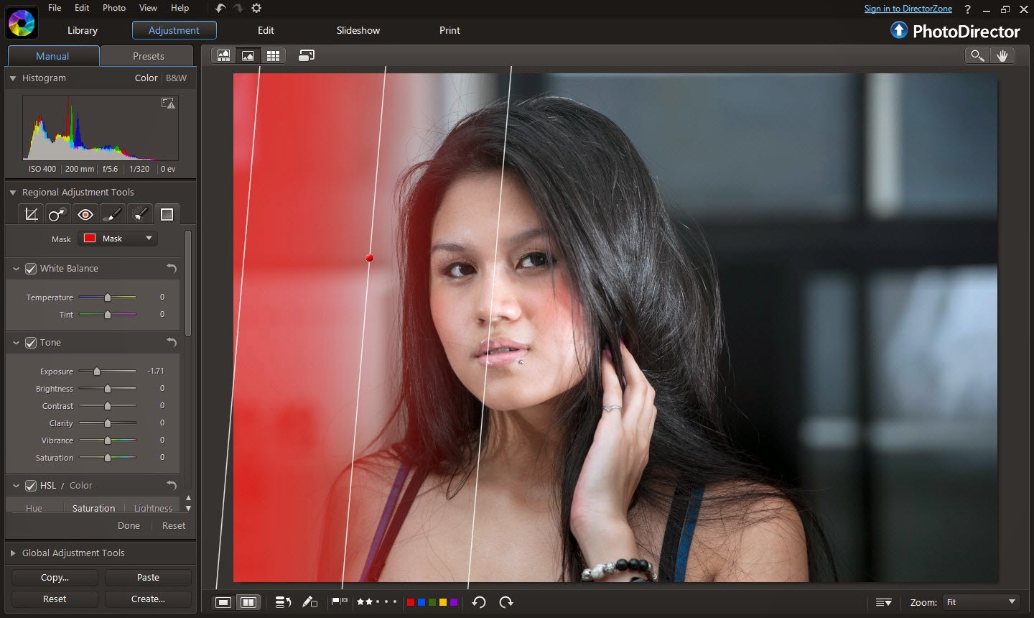Click the Copy... button

pos(55,577)
